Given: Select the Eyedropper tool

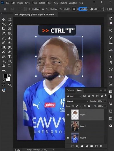Looking at the screenshot, I should point(3,33).
